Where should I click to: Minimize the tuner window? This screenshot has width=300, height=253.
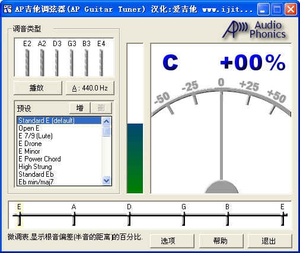[x=263, y=9]
